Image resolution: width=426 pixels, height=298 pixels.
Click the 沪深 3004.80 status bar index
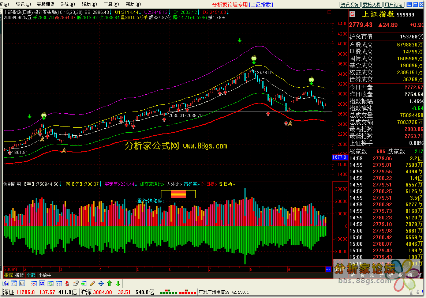coord(96,292)
